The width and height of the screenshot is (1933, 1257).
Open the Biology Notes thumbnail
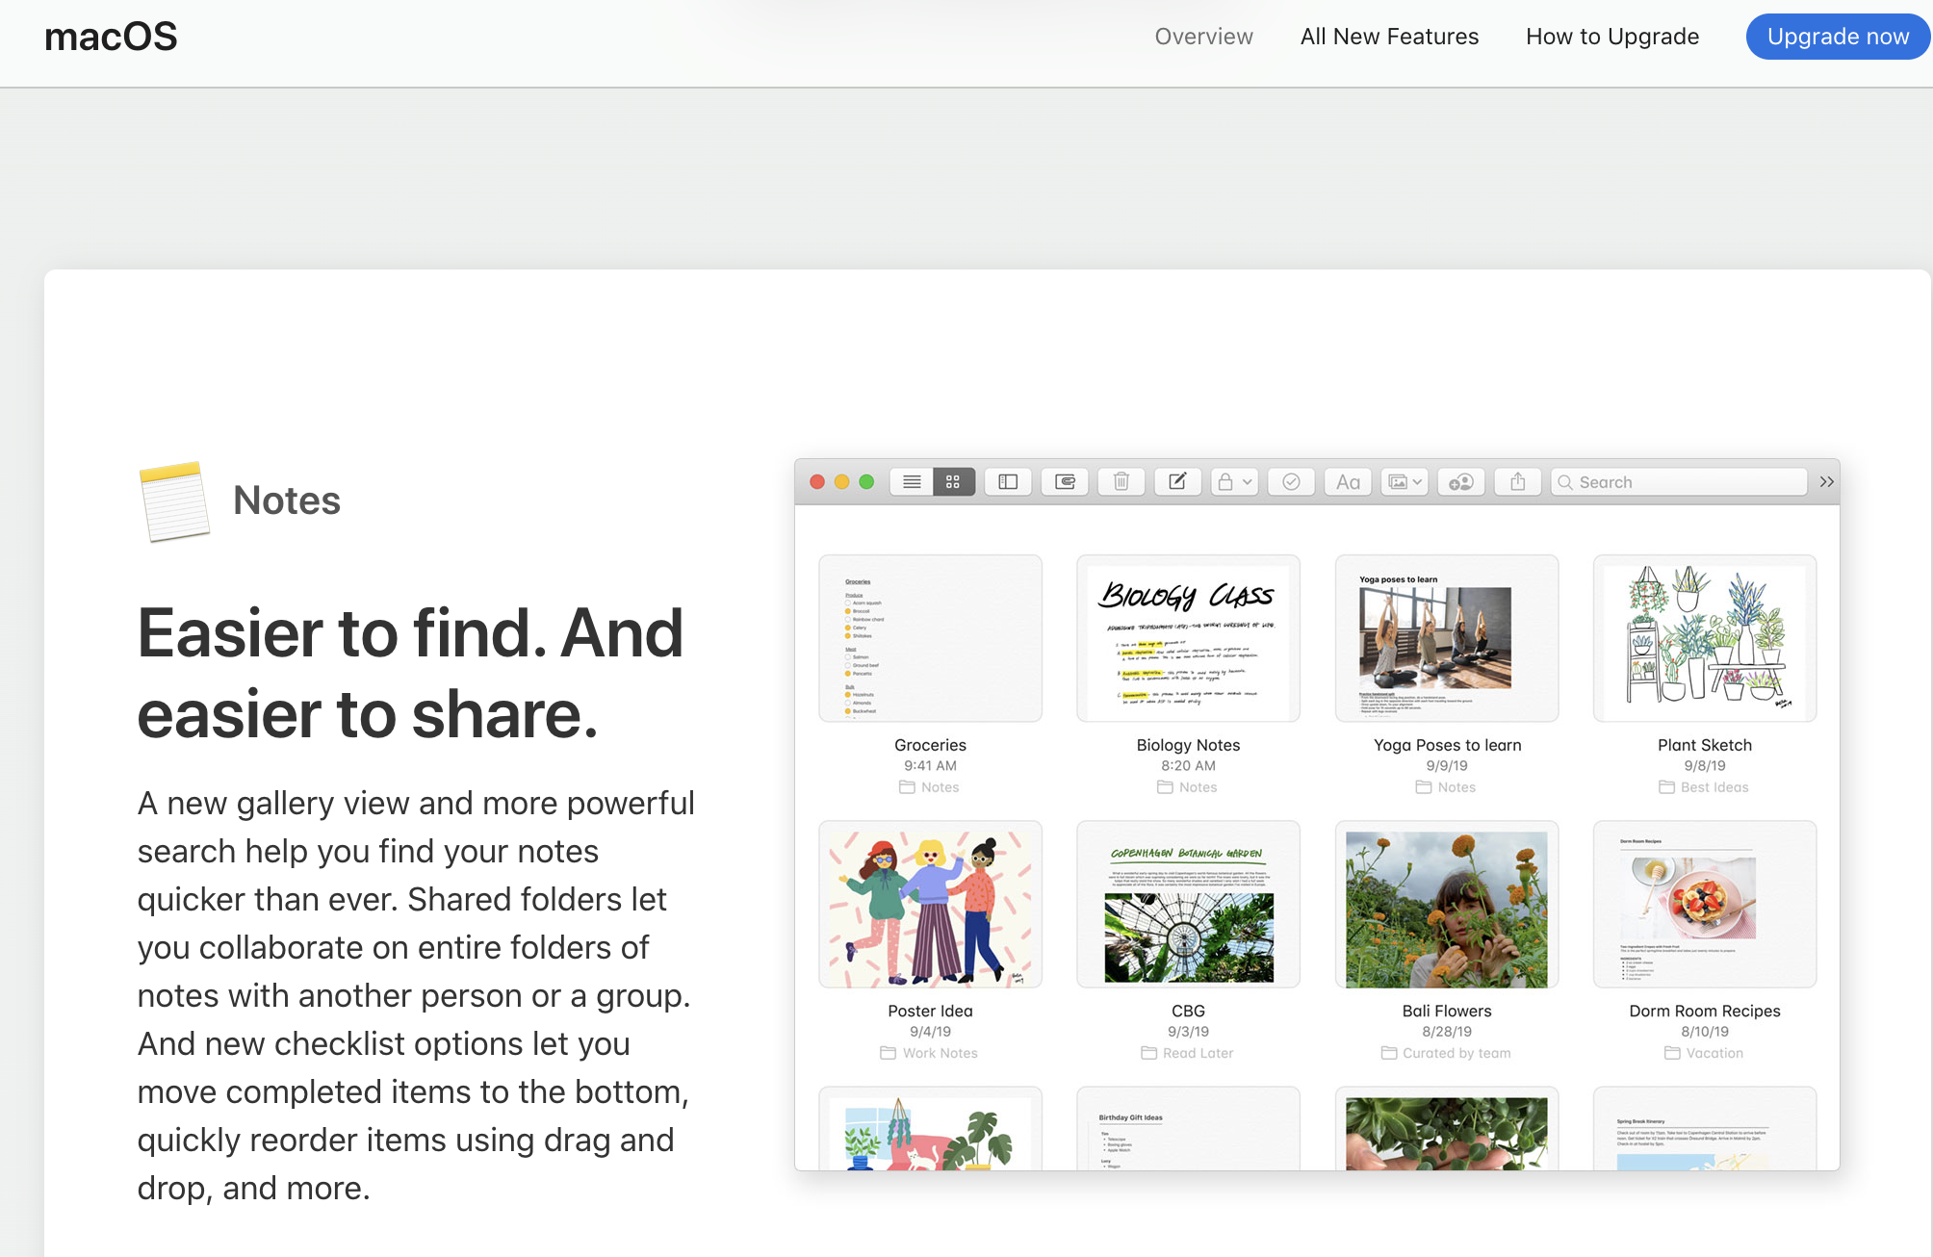click(x=1188, y=638)
